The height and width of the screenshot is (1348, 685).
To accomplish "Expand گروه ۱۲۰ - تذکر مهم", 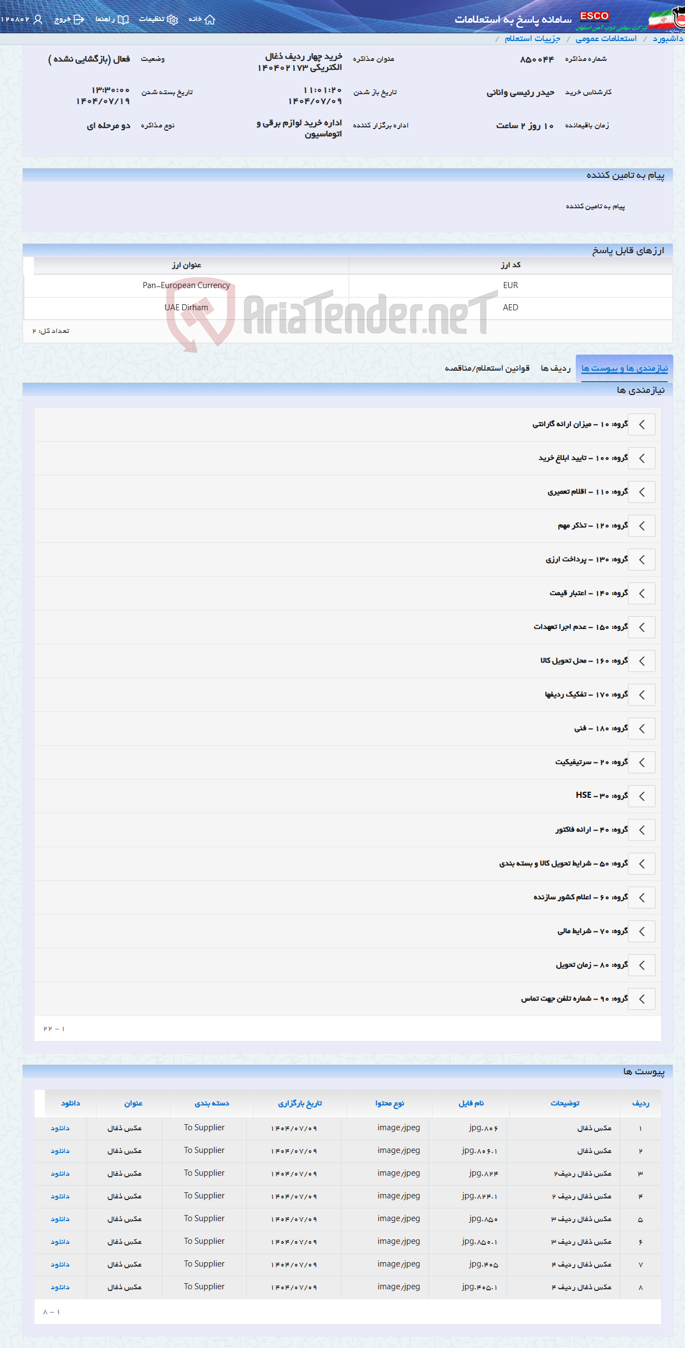I will point(642,525).
